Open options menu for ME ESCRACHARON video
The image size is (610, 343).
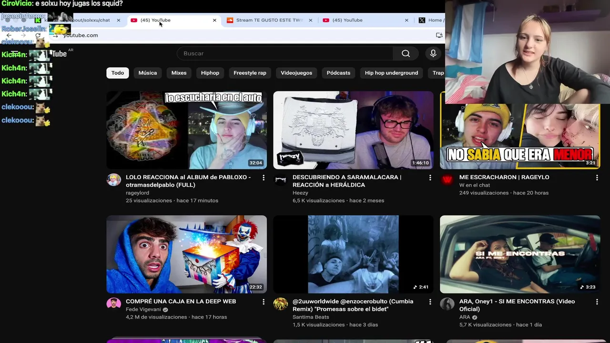(x=597, y=178)
